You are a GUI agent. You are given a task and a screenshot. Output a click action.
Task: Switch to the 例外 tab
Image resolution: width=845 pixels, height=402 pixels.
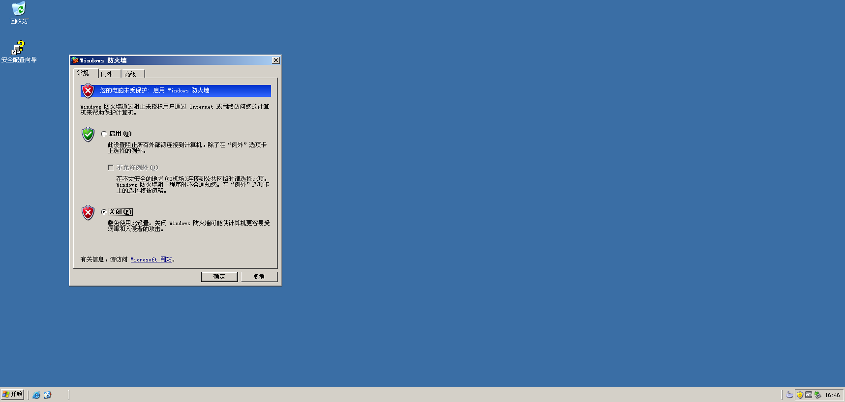pos(107,74)
